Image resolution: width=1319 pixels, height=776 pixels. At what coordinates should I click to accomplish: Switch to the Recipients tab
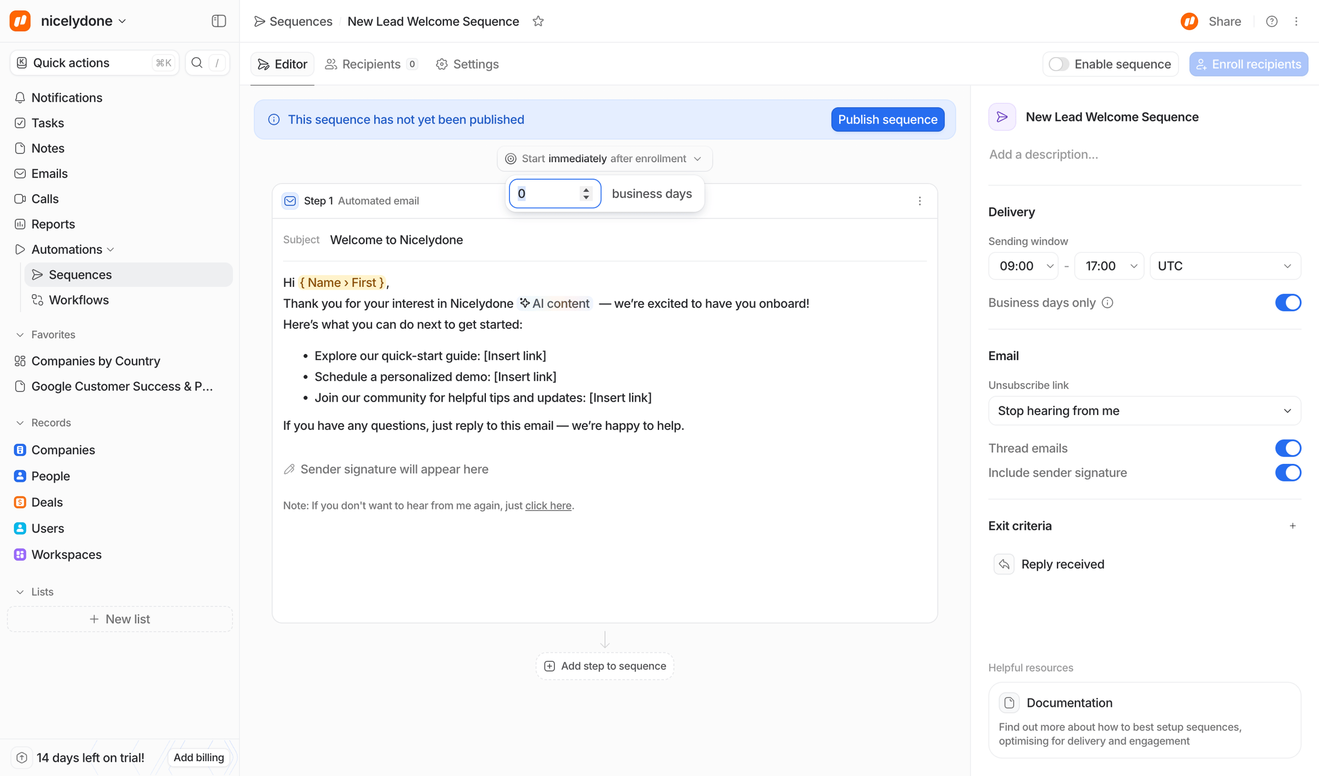pyautogui.click(x=372, y=64)
